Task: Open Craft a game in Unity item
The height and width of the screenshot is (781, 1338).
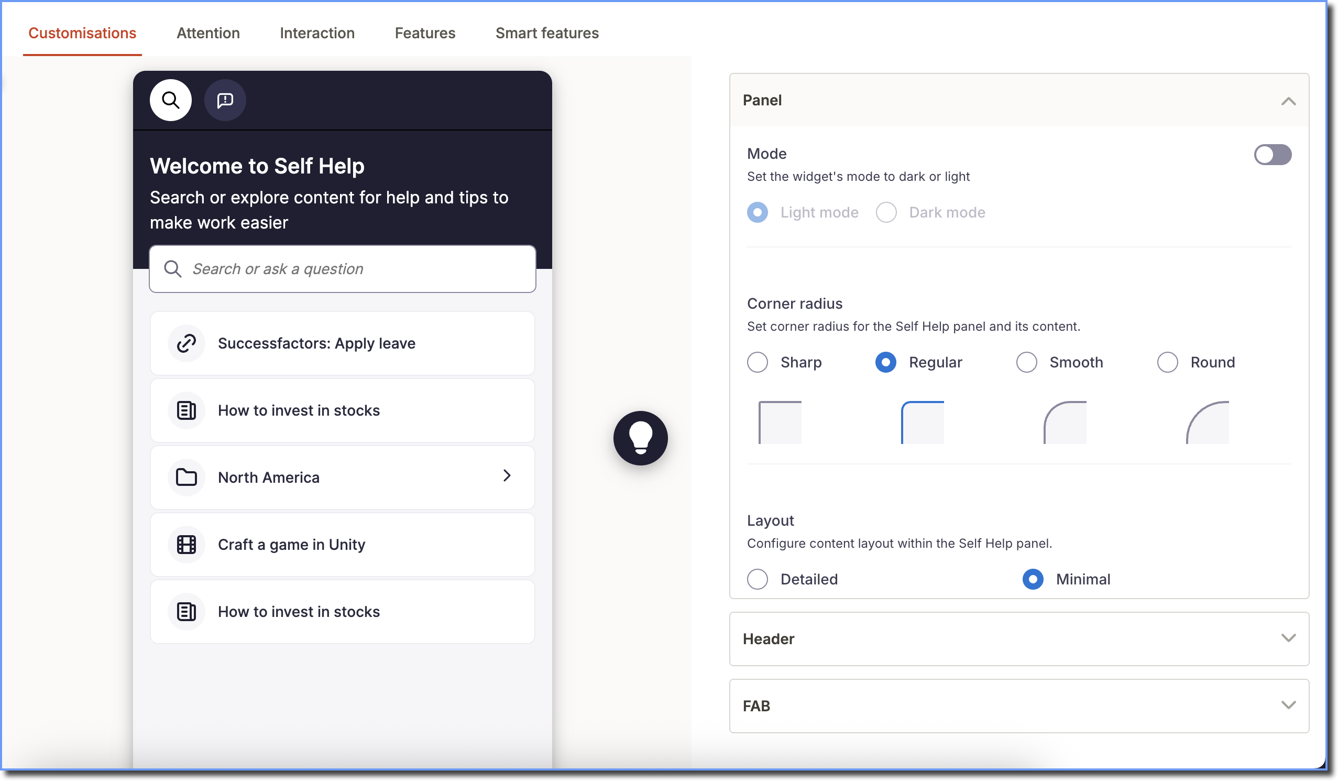Action: [x=343, y=545]
